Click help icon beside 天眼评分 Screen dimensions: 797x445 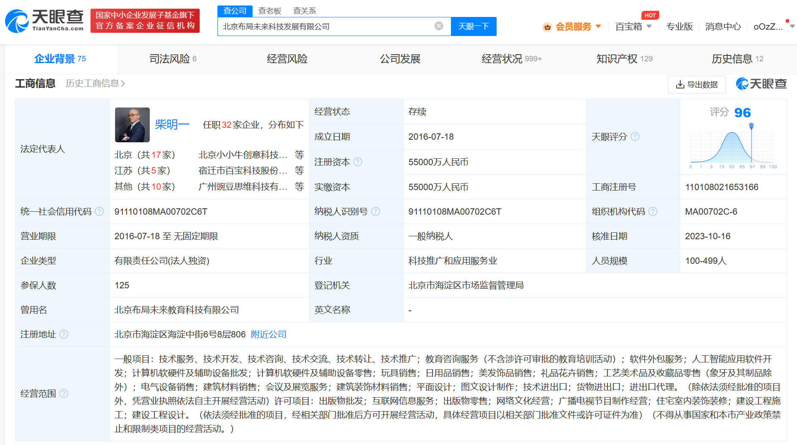click(x=635, y=136)
